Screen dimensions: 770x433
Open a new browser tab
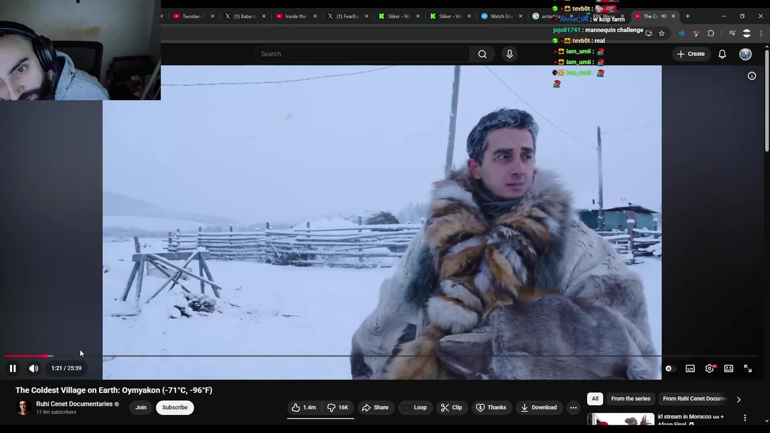click(688, 16)
